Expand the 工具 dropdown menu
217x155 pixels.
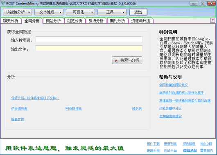tap(112, 12)
